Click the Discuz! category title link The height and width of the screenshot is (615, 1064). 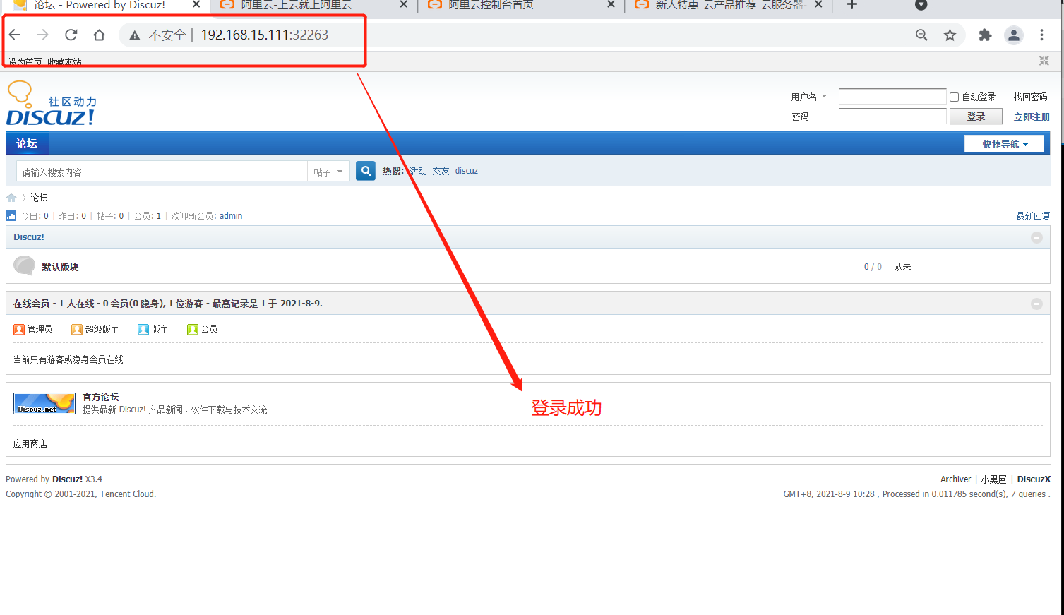point(29,237)
